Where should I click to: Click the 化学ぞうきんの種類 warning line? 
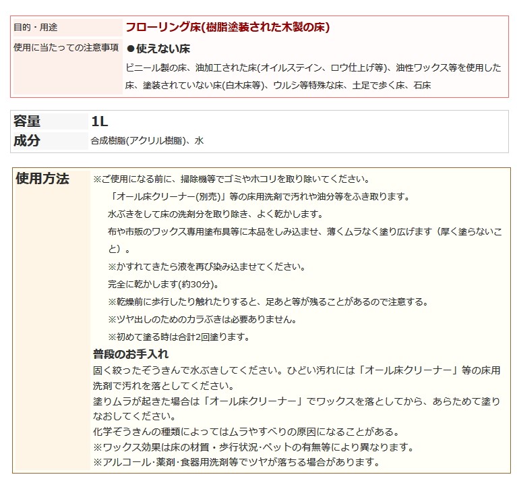click(246, 431)
